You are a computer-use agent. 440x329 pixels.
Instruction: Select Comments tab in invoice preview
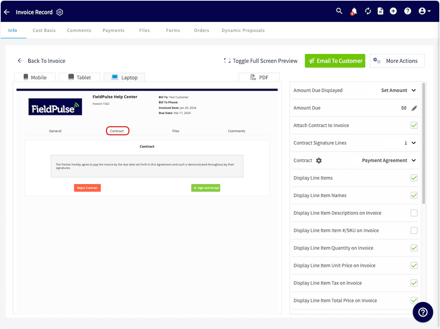click(236, 131)
